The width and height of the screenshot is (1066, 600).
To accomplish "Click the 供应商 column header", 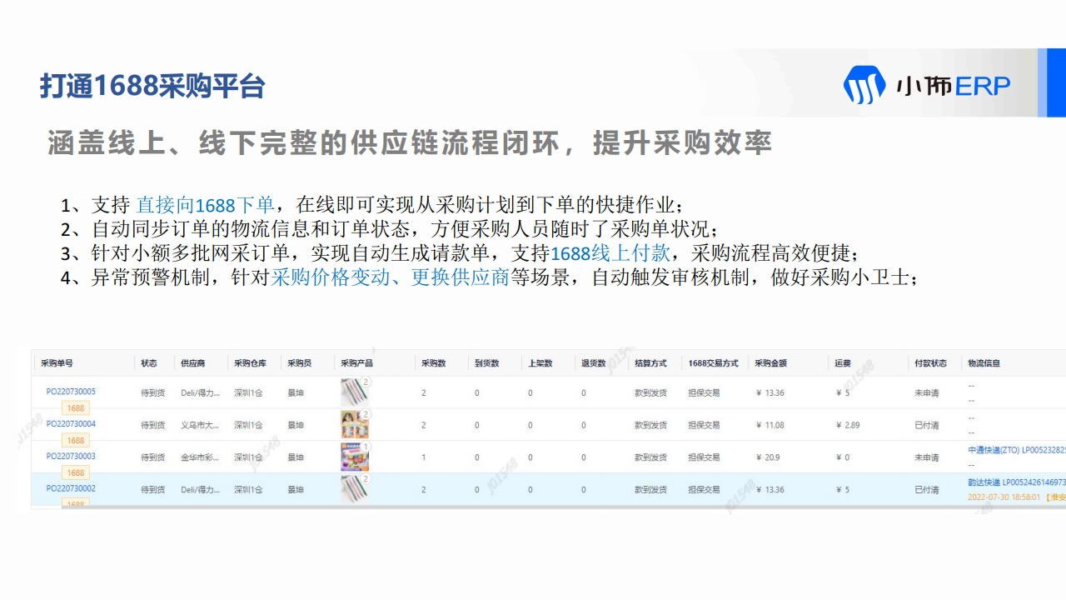I will pos(193,363).
